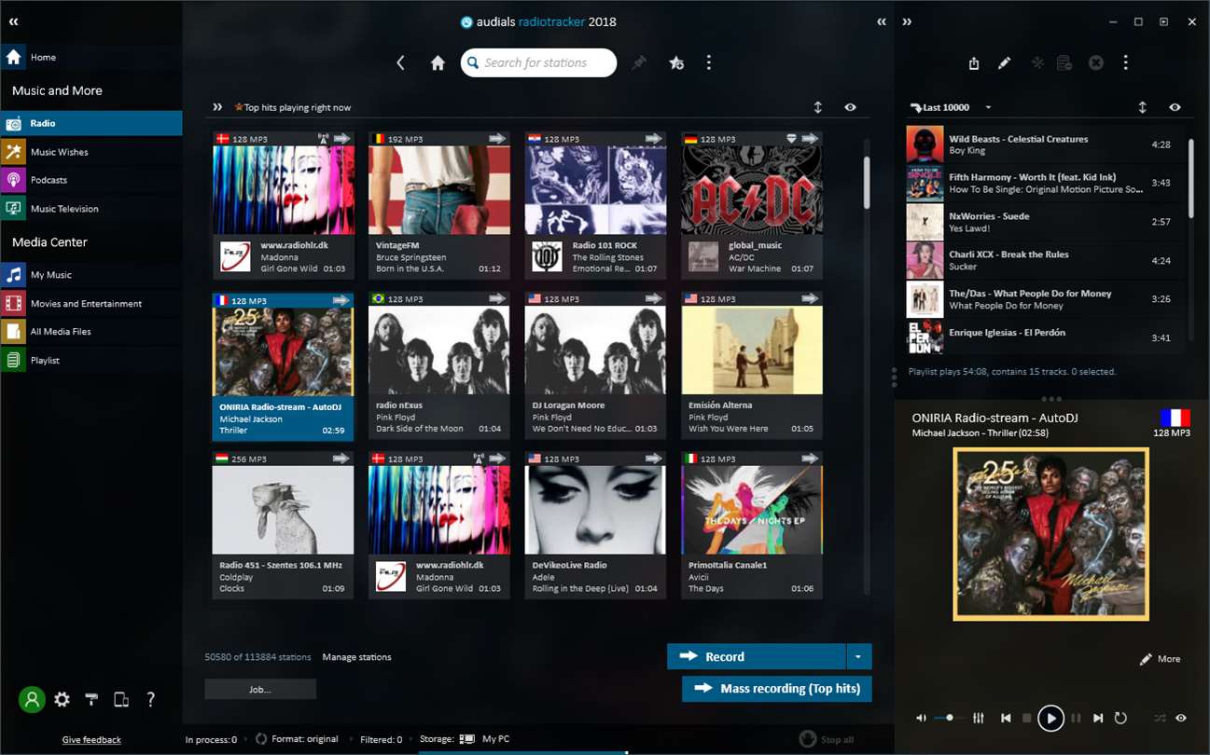Click record arrow on radio nExus tile
The height and width of the screenshot is (755, 1210).
(x=498, y=299)
